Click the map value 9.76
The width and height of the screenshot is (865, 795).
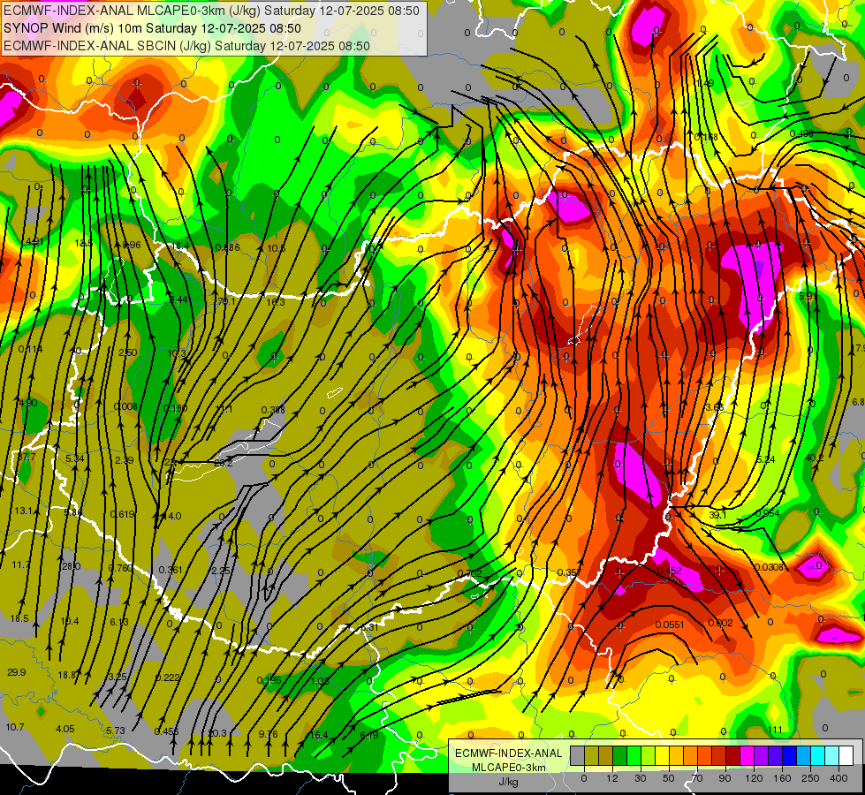(x=268, y=734)
